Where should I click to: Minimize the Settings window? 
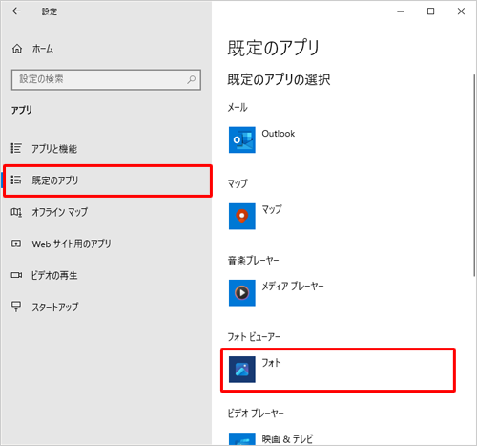(401, 11)
